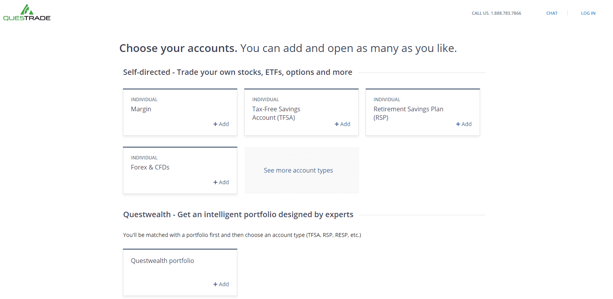
Task: Select the Tax-Free Savings Account card
Action: (x=301, y=112)
